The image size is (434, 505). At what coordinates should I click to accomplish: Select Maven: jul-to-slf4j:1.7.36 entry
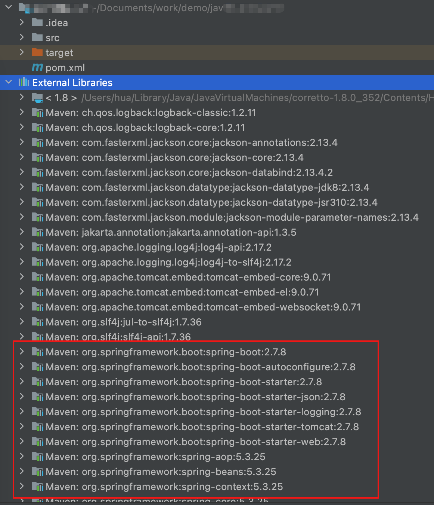[124, 322]
